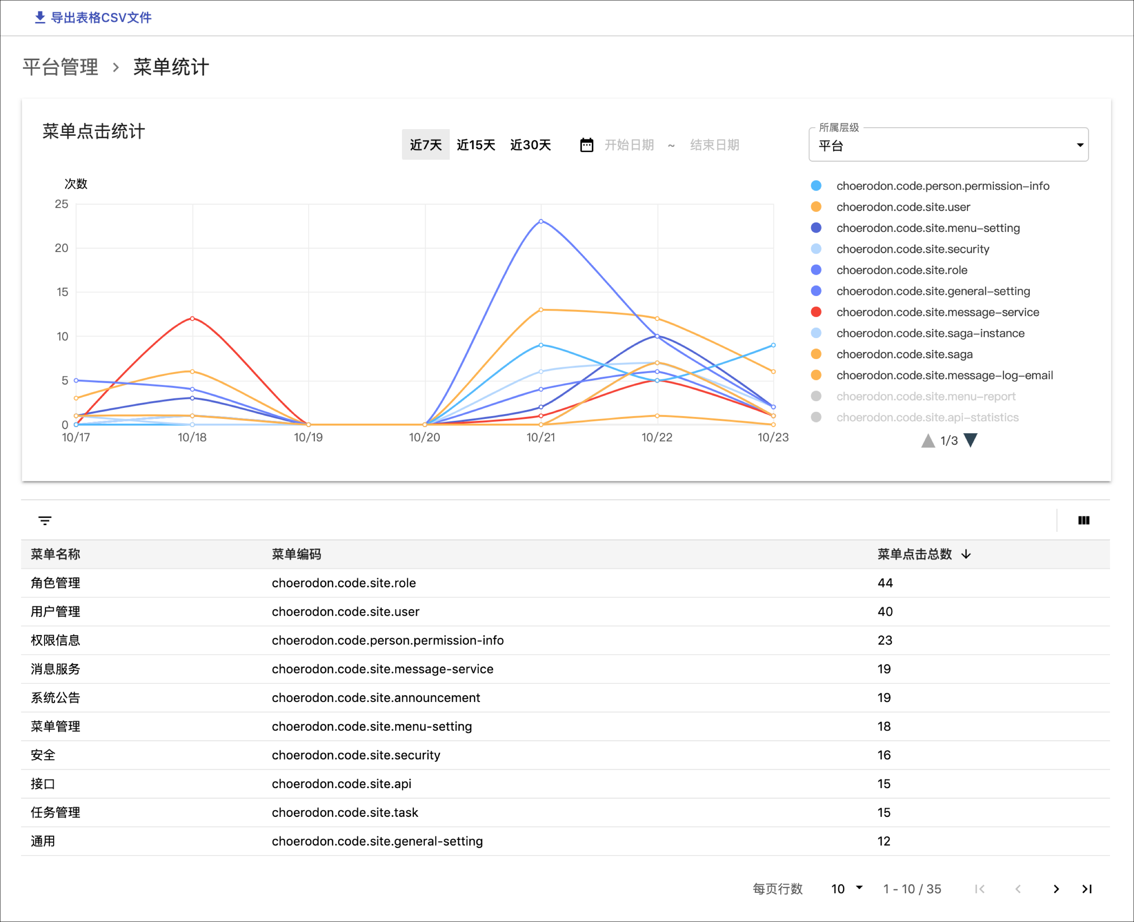Click the CSV export download icon
The height and width of the screenshot is (922, 1134).
coord(40,18)
